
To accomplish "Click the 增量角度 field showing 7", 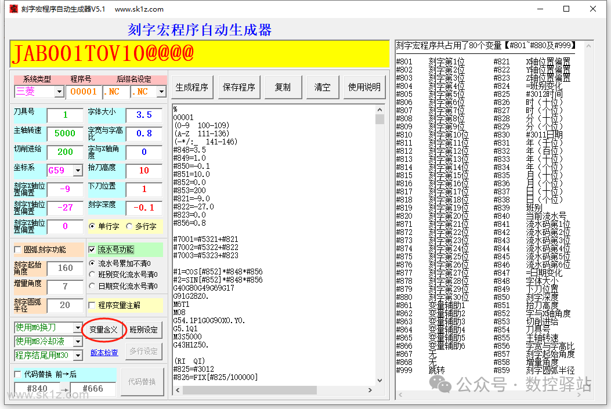I will (65, 287).
